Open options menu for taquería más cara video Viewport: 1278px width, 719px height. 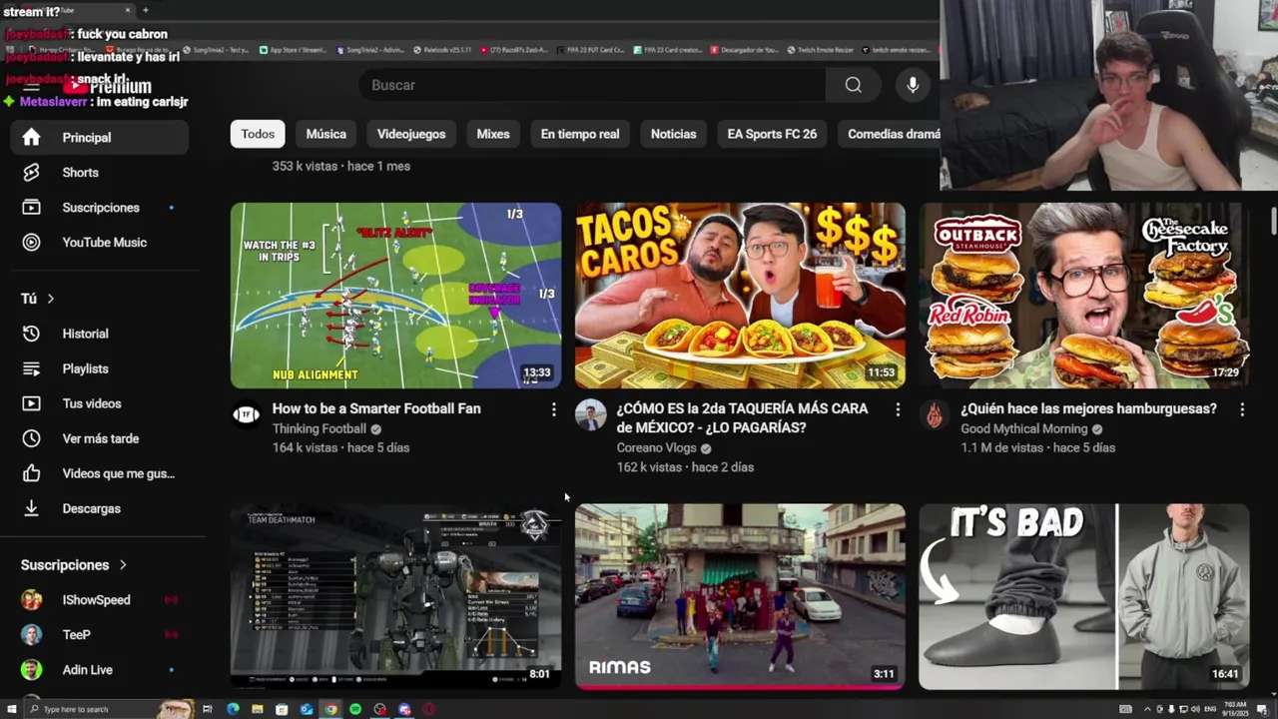point(898,409)
